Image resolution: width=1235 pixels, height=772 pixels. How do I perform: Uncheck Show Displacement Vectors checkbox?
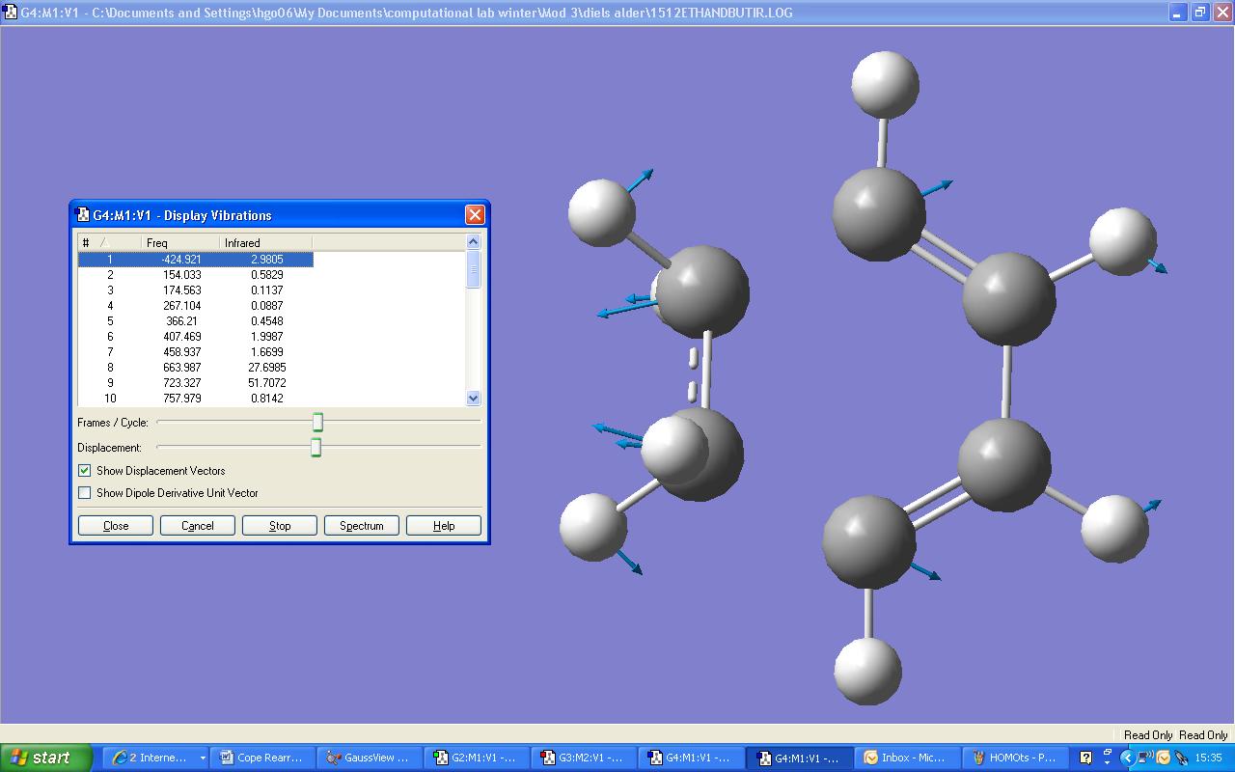point(85,471)
